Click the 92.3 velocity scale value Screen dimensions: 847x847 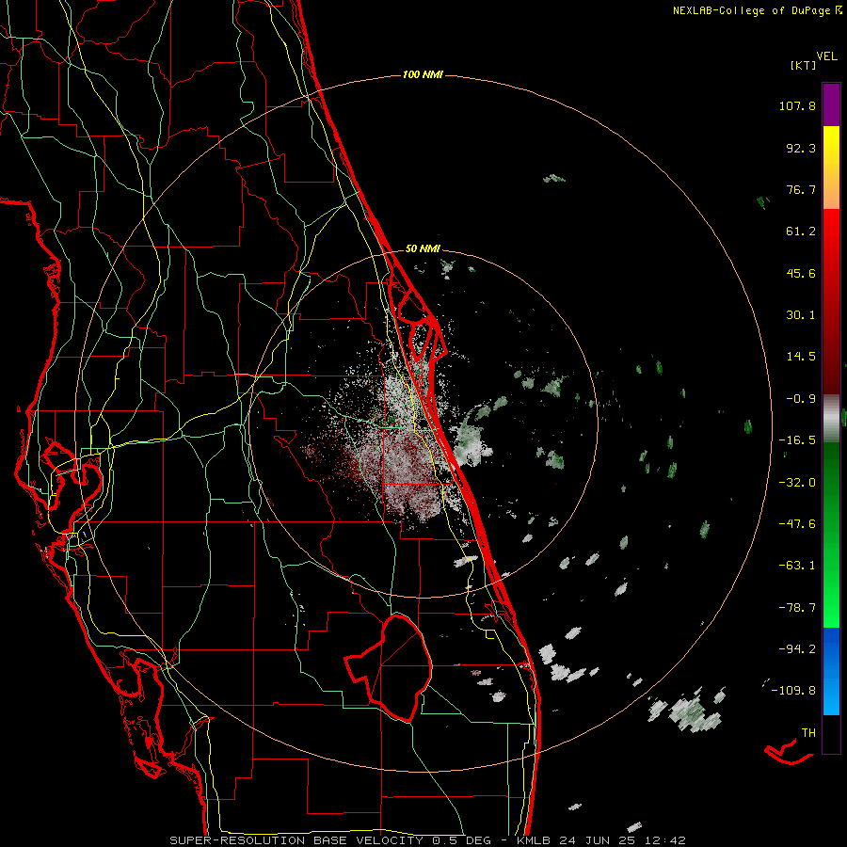pos(801,148)
